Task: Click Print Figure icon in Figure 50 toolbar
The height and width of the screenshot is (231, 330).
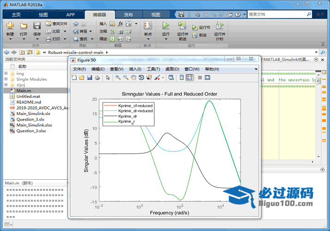Action: coord(97,78)
